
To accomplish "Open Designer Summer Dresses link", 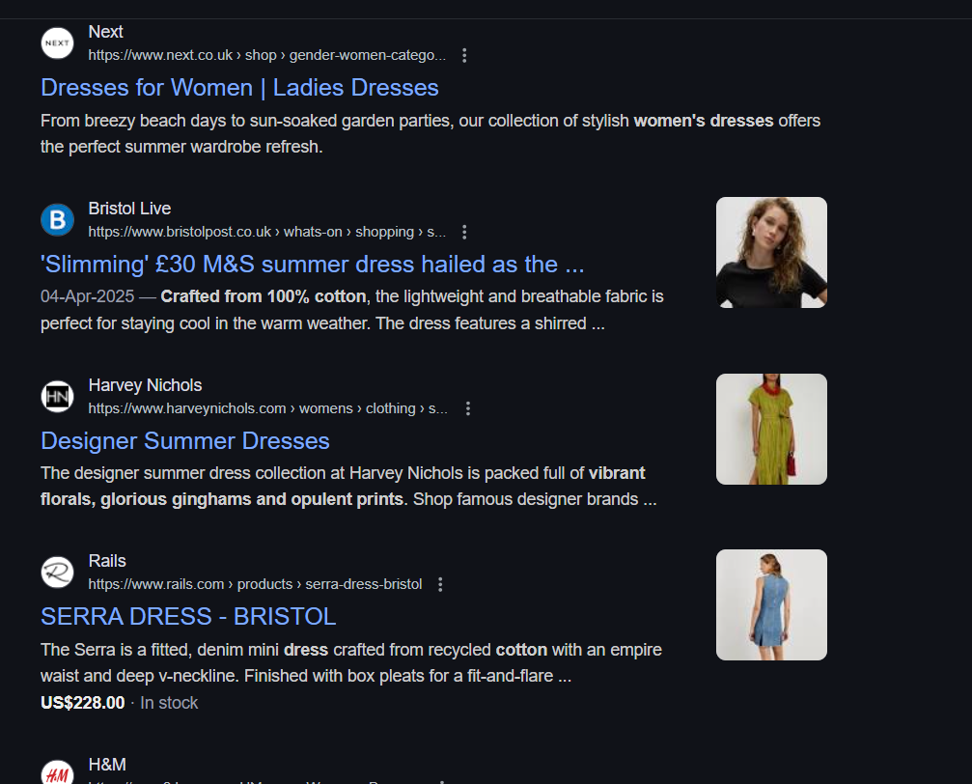I will [184, 441].
